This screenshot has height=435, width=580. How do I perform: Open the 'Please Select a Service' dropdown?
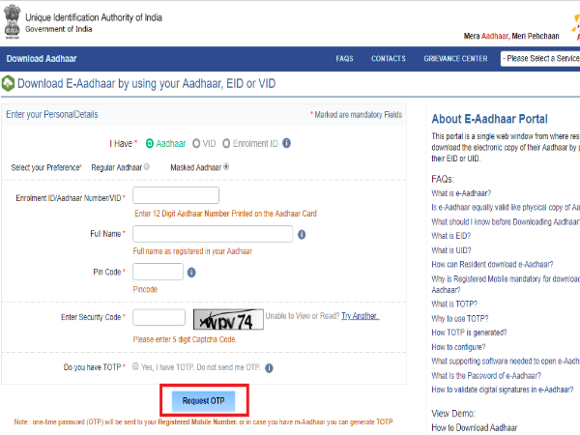539,59
